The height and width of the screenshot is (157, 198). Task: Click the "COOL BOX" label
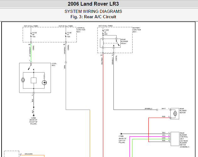[54, 64]
